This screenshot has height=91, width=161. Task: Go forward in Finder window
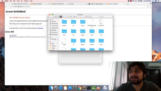(52, 17)
